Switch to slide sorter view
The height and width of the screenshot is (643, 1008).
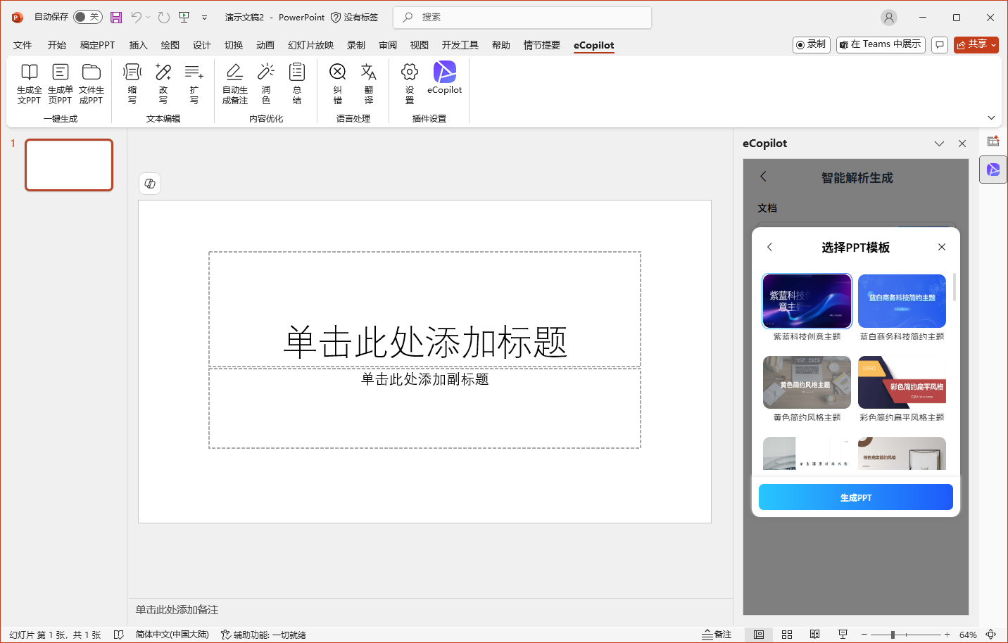(x=787, y=635)
